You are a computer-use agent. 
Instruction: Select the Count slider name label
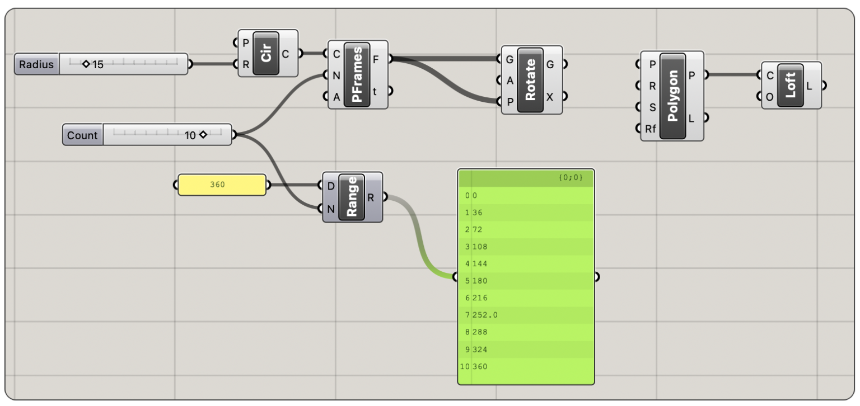[x=82, y=135]
